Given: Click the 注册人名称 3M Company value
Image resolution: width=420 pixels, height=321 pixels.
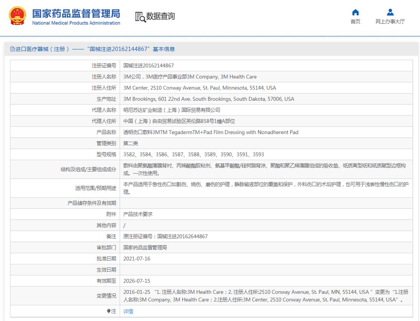Looking at the screenshot, I should click(190, 77).
